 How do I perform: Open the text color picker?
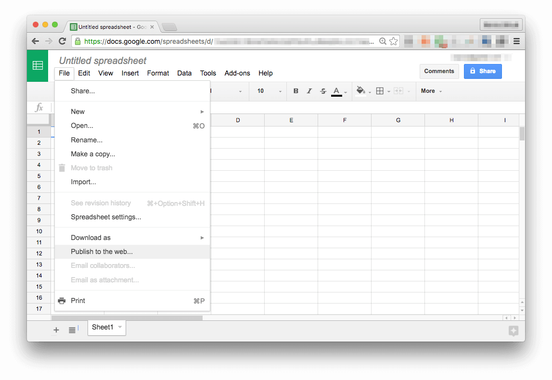(337, 91)
